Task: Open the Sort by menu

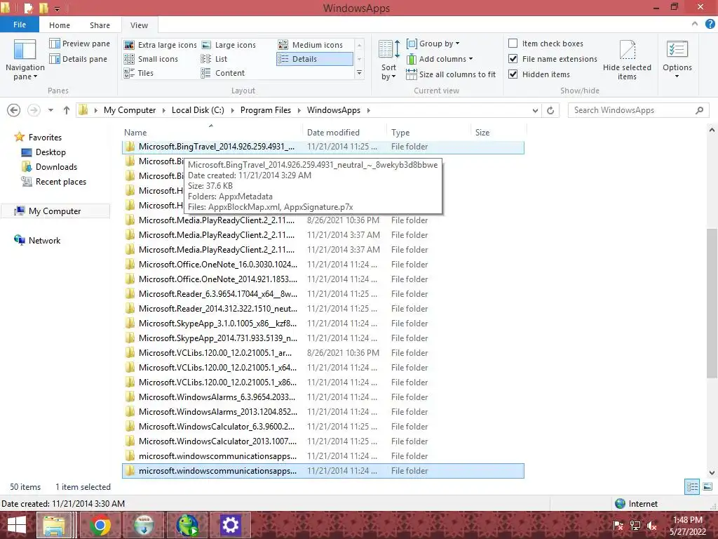Action: click(388, 60)
